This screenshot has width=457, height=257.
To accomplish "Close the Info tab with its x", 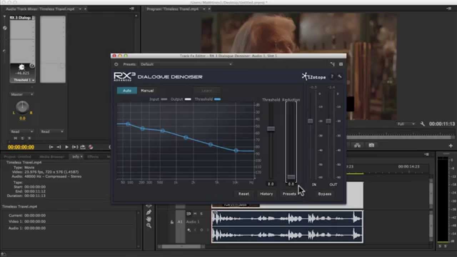I will (x=81, y=157).
